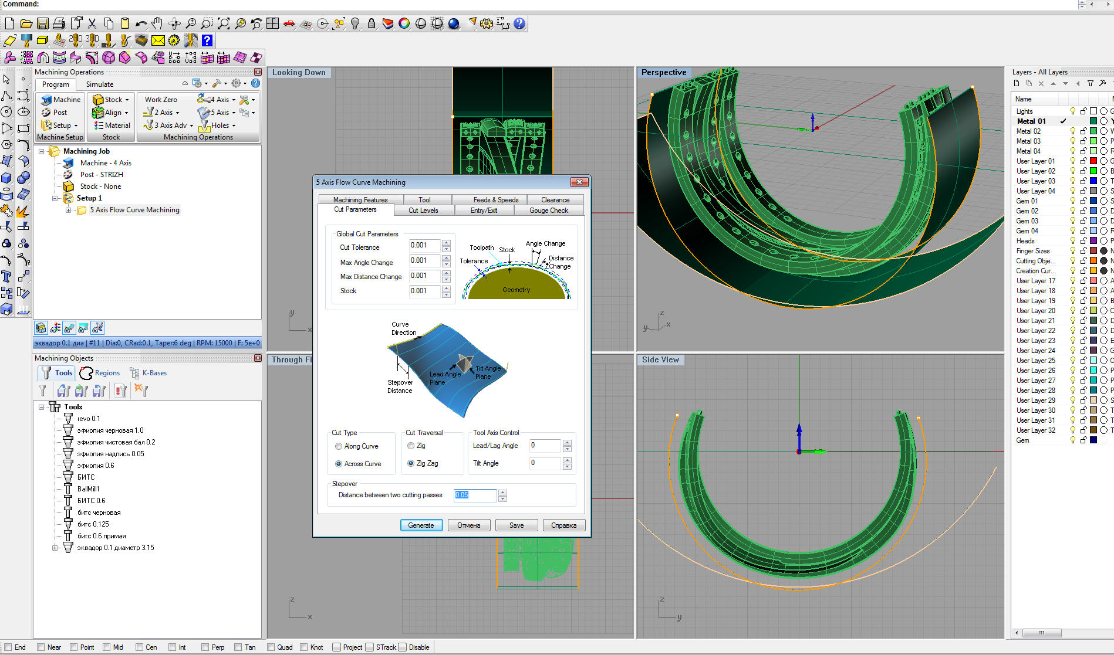Enable the Near object snap checkbox

(x=41, y=647)
